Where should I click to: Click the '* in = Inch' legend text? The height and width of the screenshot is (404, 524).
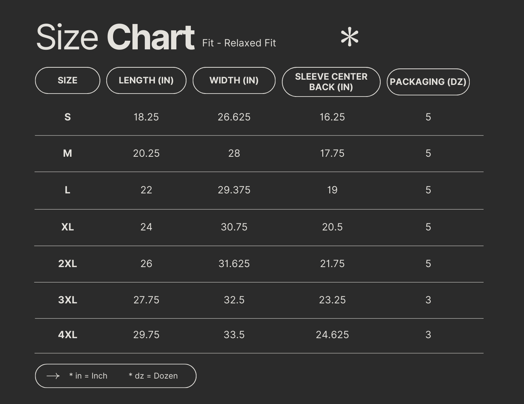pyautogui.click(x=88, y=376)
